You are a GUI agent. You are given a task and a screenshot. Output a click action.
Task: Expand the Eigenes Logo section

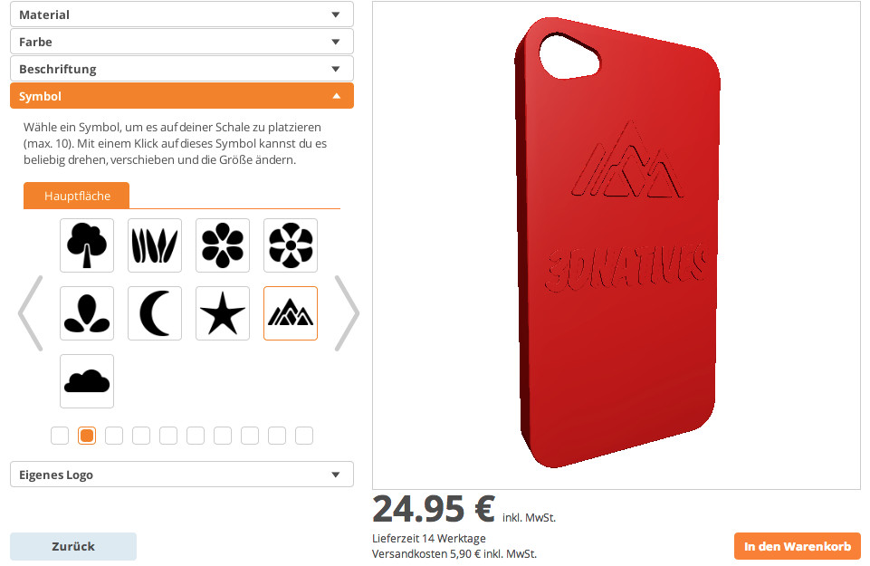pos(182,475)
